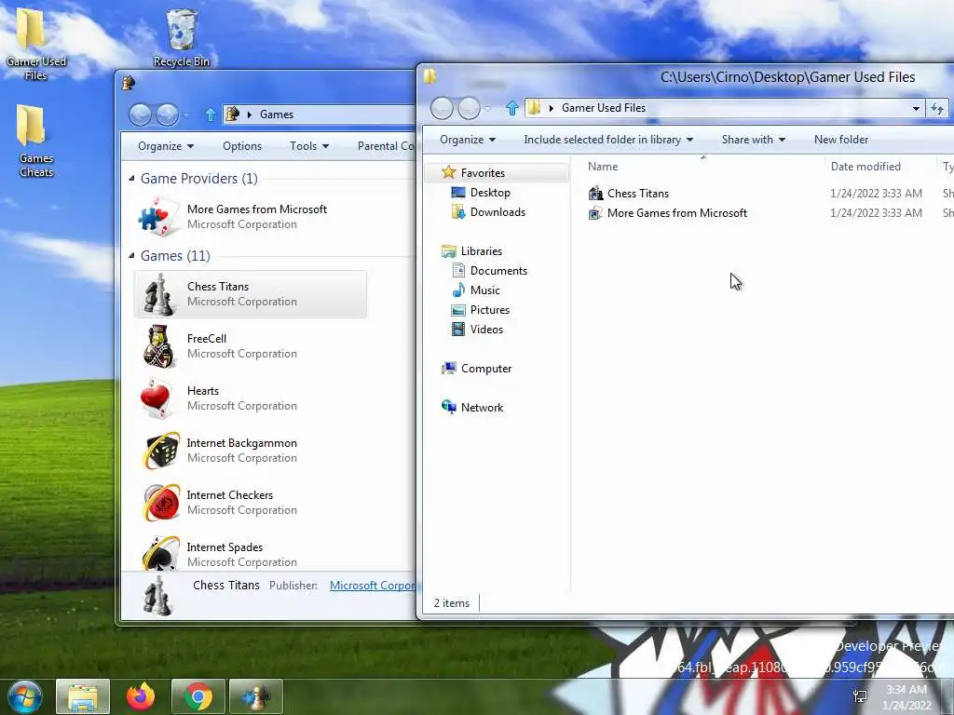Click Chess Titans shortcut file icon
The width and height of the screenshot is (954, 715).
595,194
